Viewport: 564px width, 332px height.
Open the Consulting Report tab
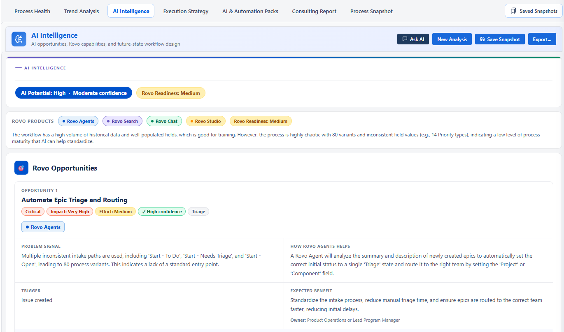(x=314, y=11)
